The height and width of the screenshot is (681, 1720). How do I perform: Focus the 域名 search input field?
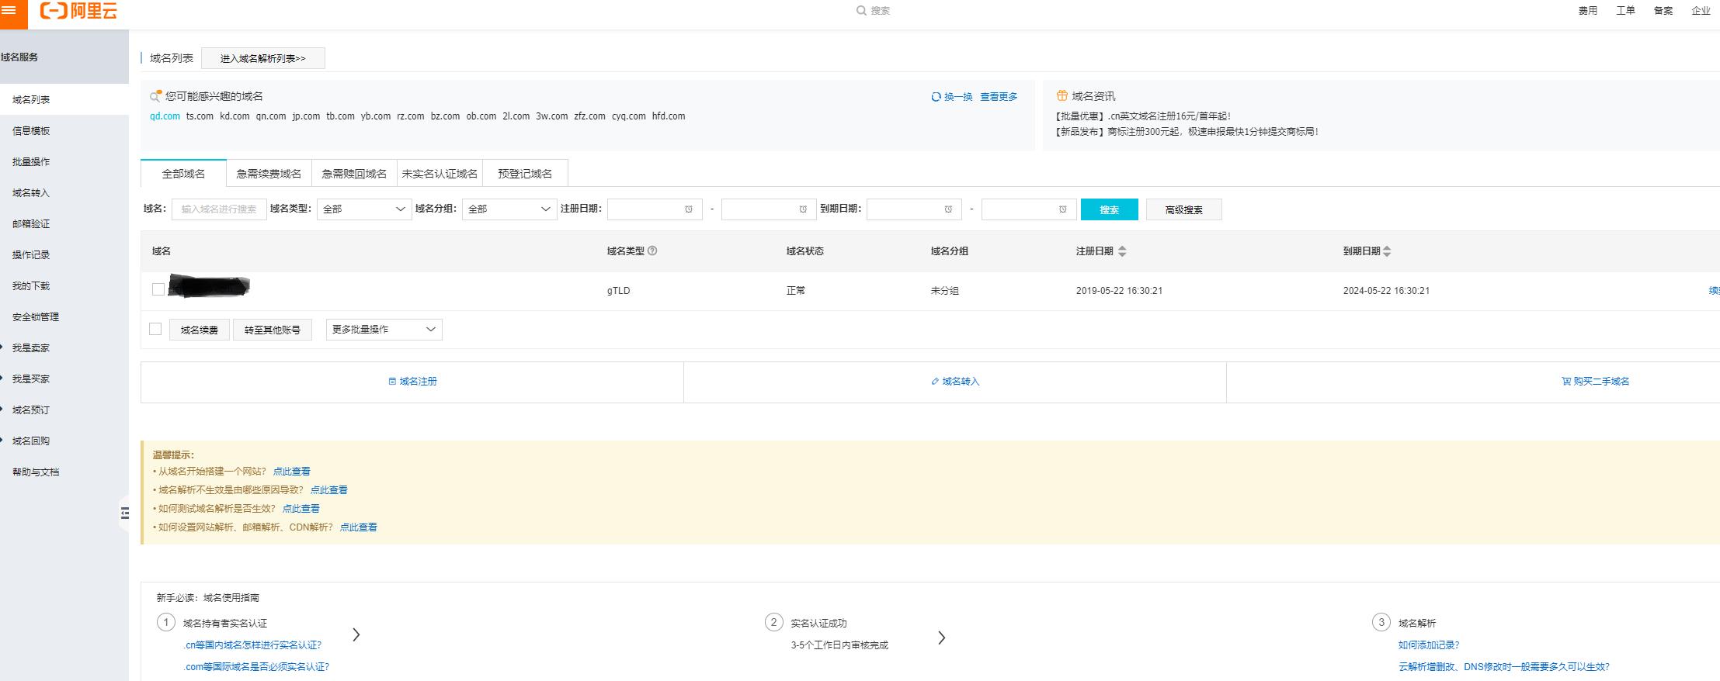pyautogui.click(x=219, y=209)
